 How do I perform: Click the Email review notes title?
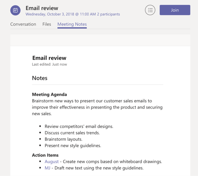49,58
